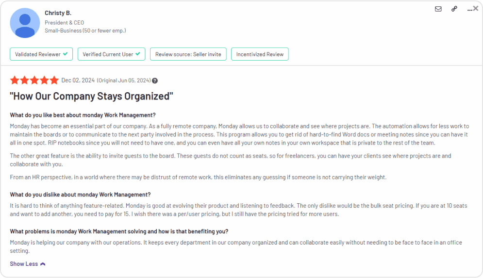Open the three-dots more options menu
Screen dimensions: 483x278
pyautogui.click(x=469, y=10)
